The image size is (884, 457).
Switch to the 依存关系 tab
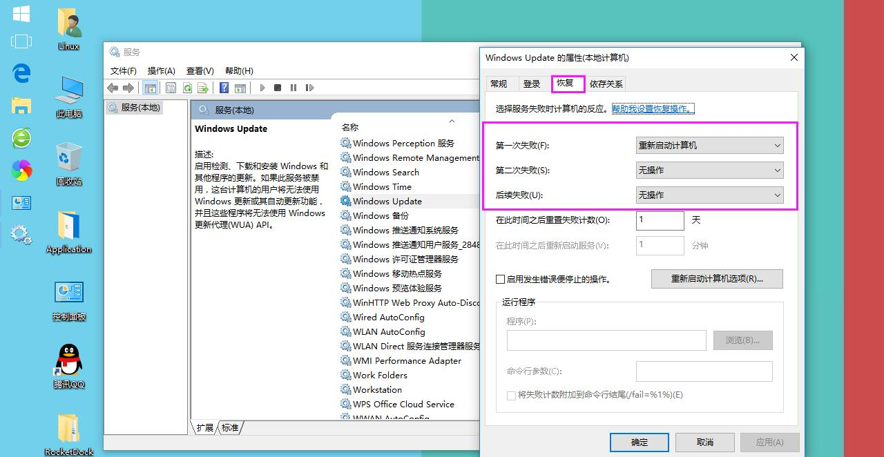[606, 84]
